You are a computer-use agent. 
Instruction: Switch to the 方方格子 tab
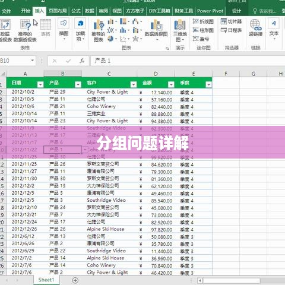tap(135, 11)
